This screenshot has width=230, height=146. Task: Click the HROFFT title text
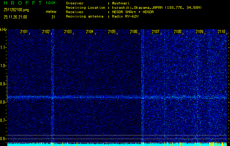23,3
